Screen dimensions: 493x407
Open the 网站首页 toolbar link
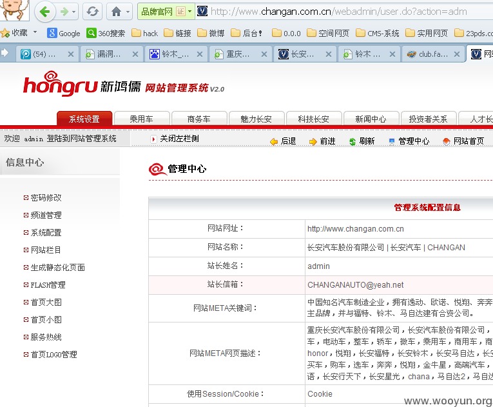(x=463, y=141)
